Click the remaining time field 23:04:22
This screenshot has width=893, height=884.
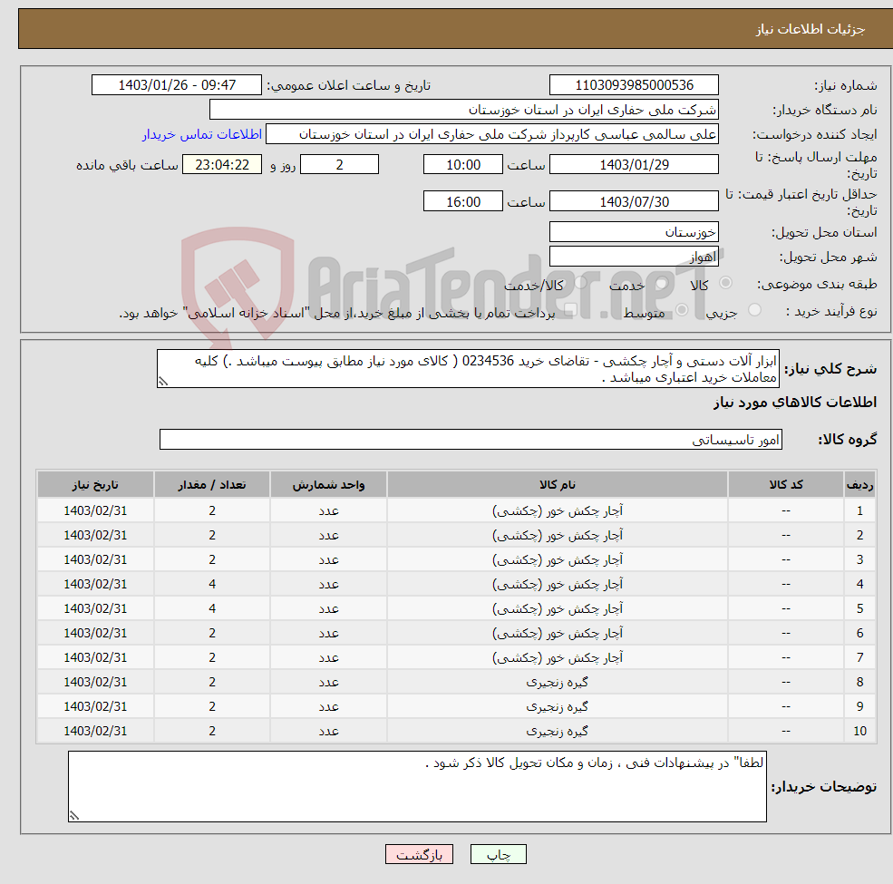222,165
